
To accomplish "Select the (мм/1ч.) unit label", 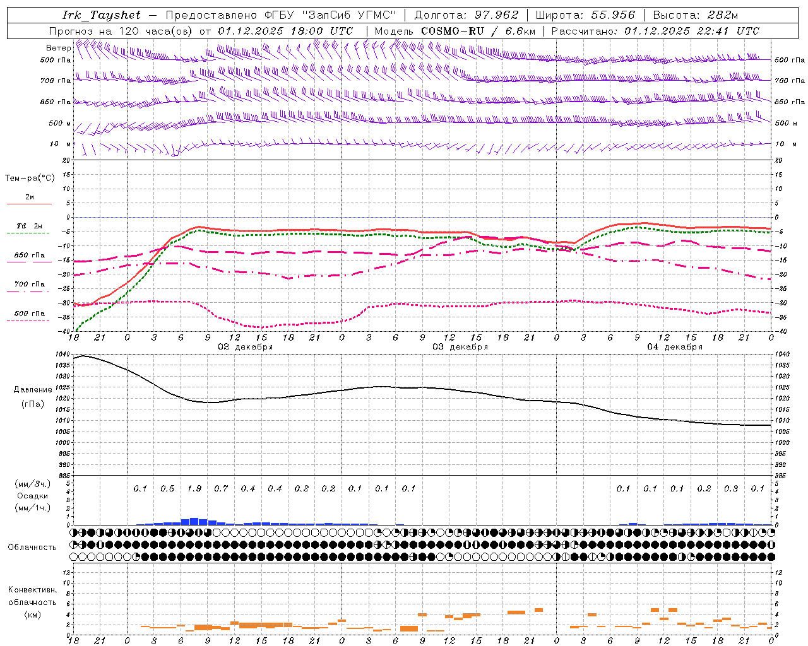I will point(33,508).
